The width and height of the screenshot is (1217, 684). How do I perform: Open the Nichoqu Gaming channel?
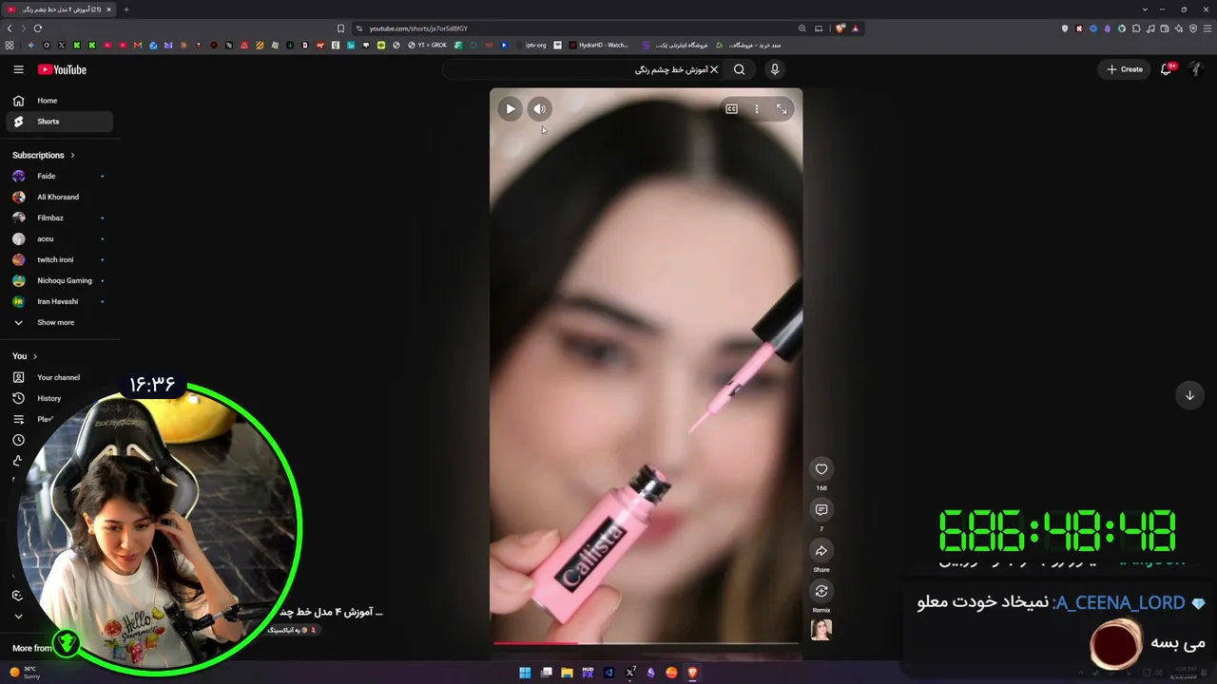pos(59,280)
